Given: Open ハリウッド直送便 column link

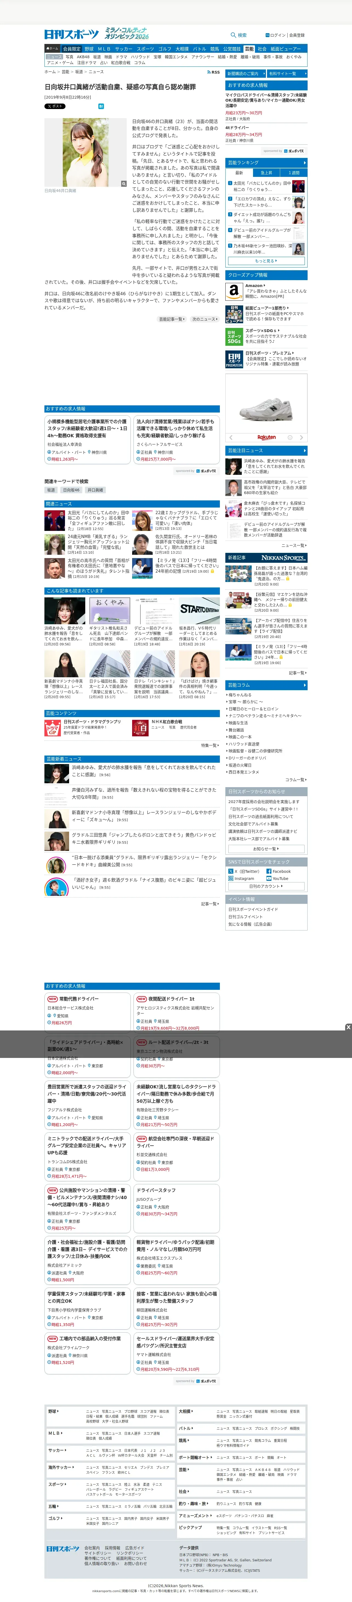Looking at the screenshot, I should (x=244, y=744).
